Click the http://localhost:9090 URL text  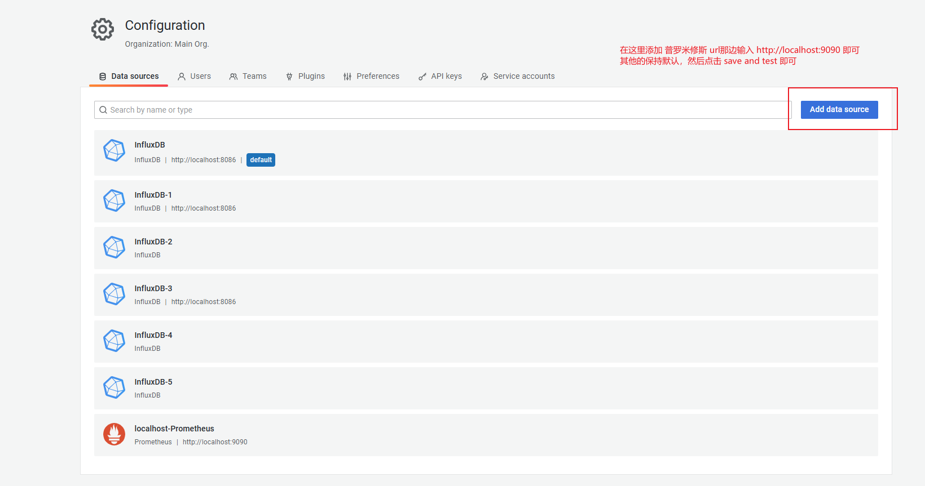point(215,442)
